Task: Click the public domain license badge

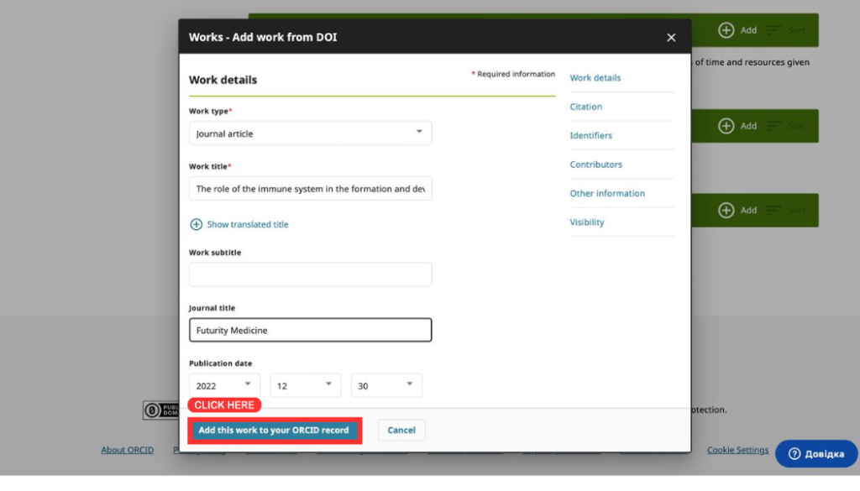Action: 161,410
